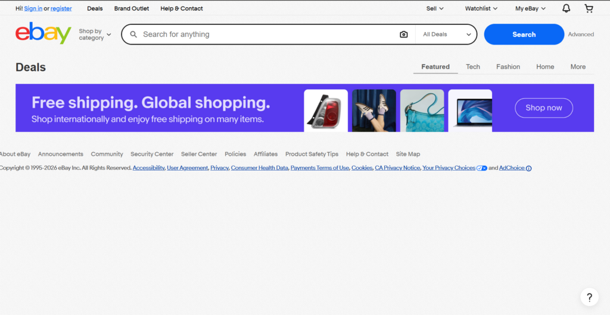The width and height of the screenshot is (610, 315).
Task: Open the User Agreement link
Action: click(x=188, y=168)
